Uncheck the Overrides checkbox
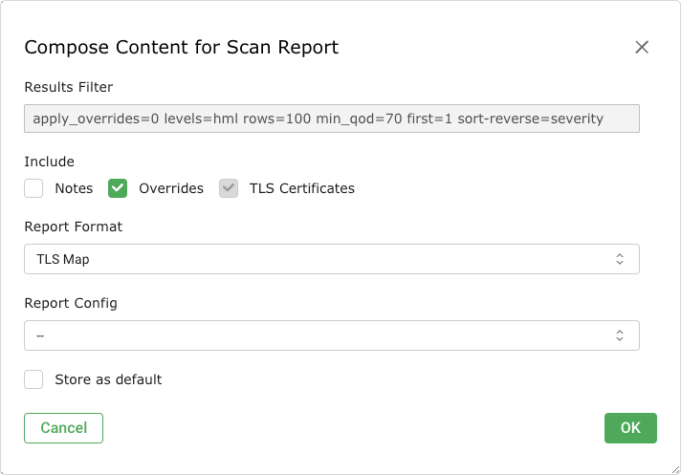Viewport: 681px width, 475px height. coord(118,188)
